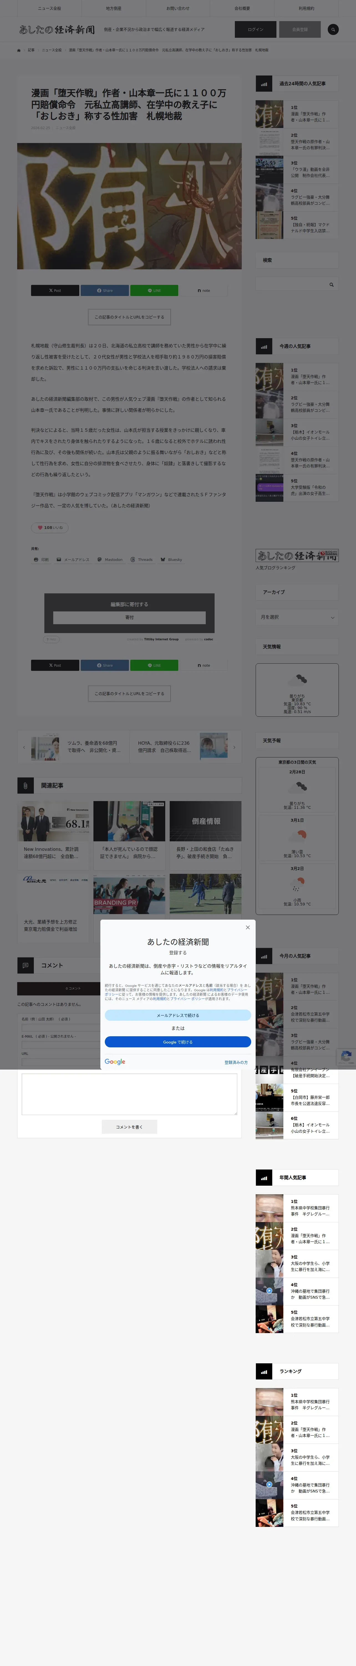Open New Innovations related article thumbnail
The image size is (356, 1666).
(x=54, y=821)
